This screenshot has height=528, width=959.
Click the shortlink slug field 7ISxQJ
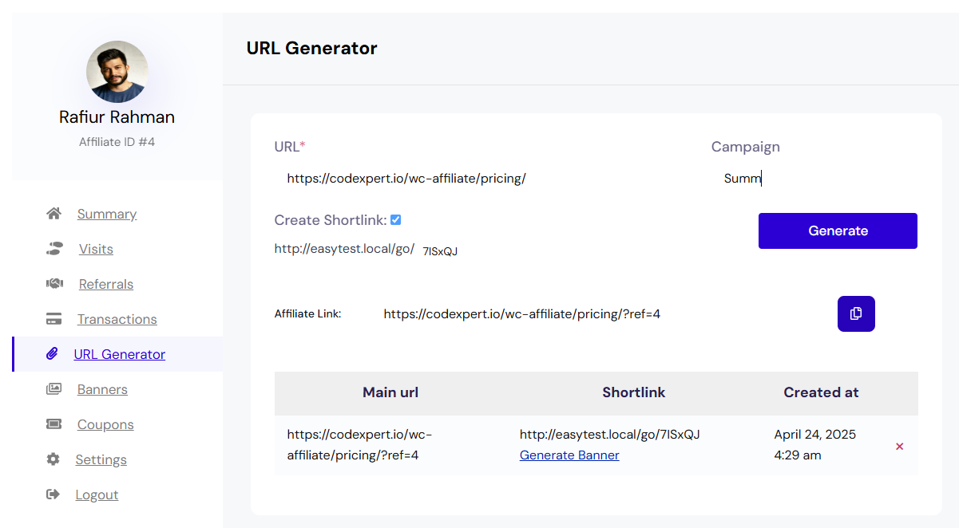(x=441, y=251)
